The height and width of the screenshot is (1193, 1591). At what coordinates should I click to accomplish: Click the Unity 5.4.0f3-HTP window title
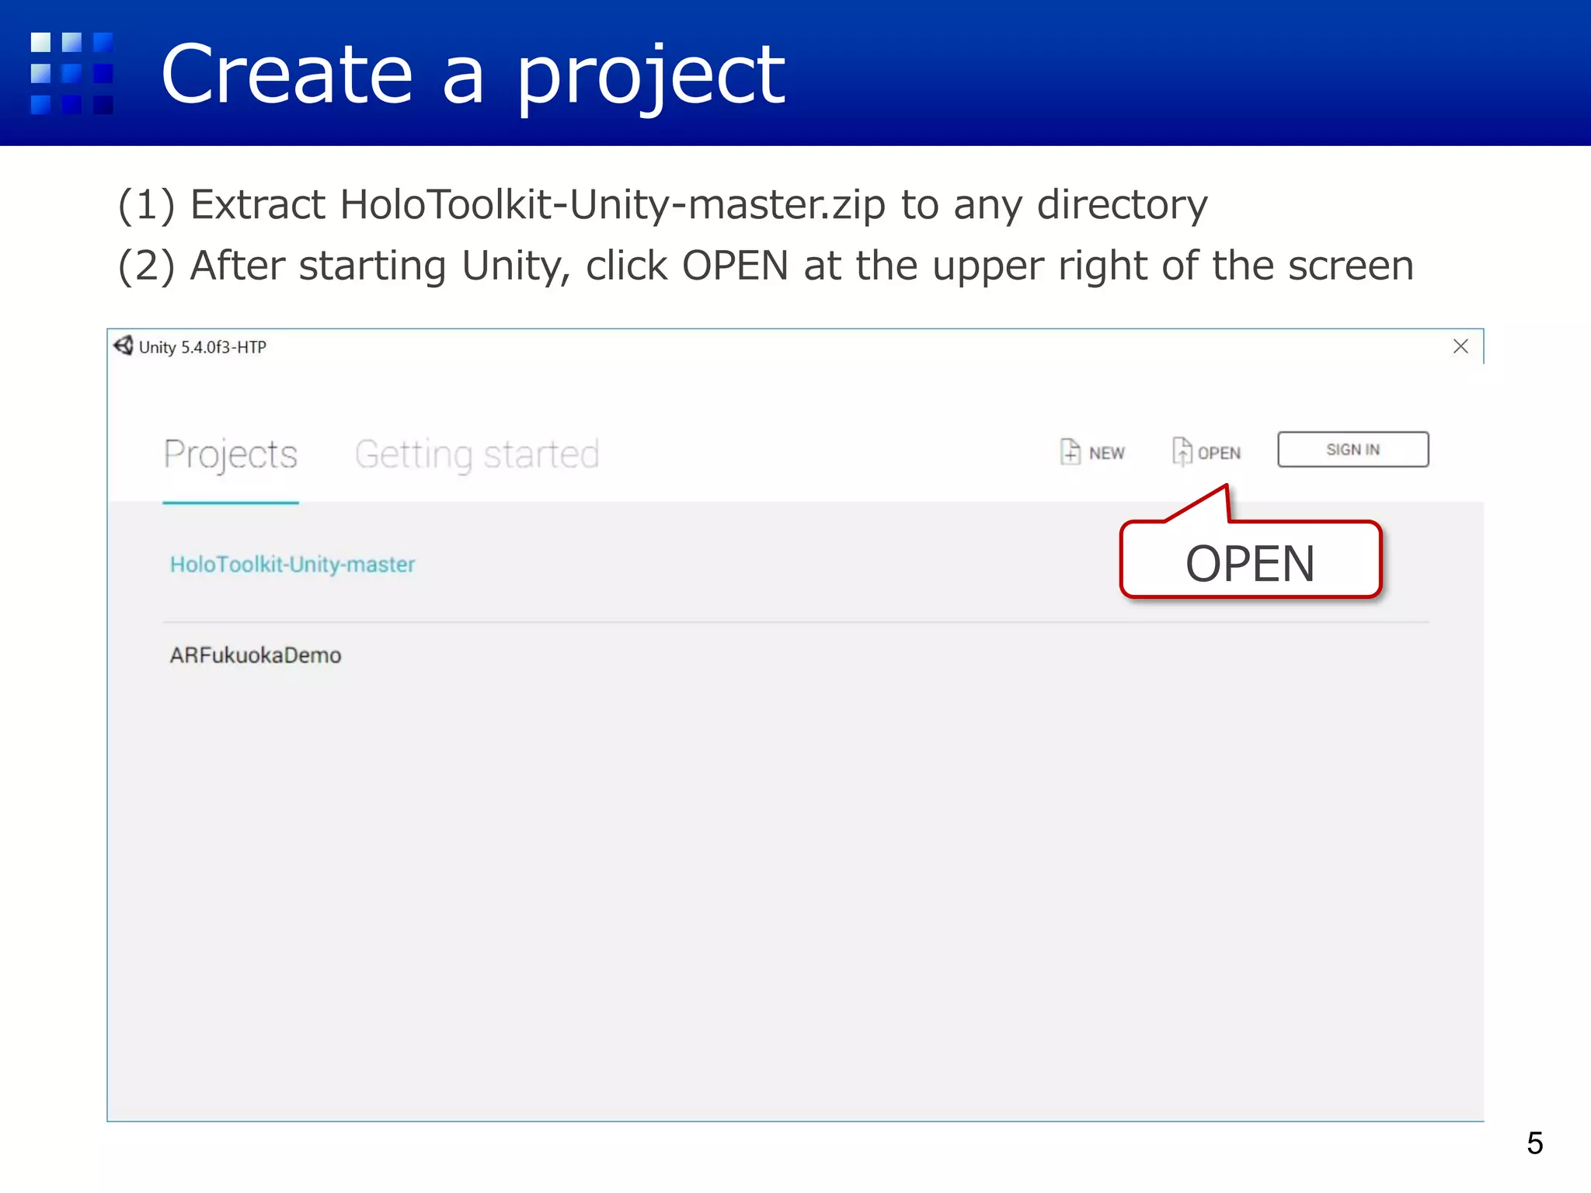(x=202, y=347)
